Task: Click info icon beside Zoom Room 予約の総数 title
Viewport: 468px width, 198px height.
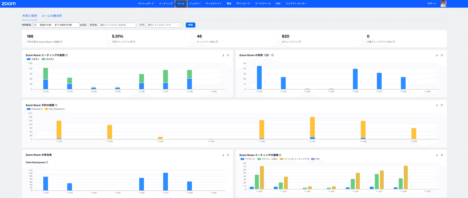Action: [56, 105]
